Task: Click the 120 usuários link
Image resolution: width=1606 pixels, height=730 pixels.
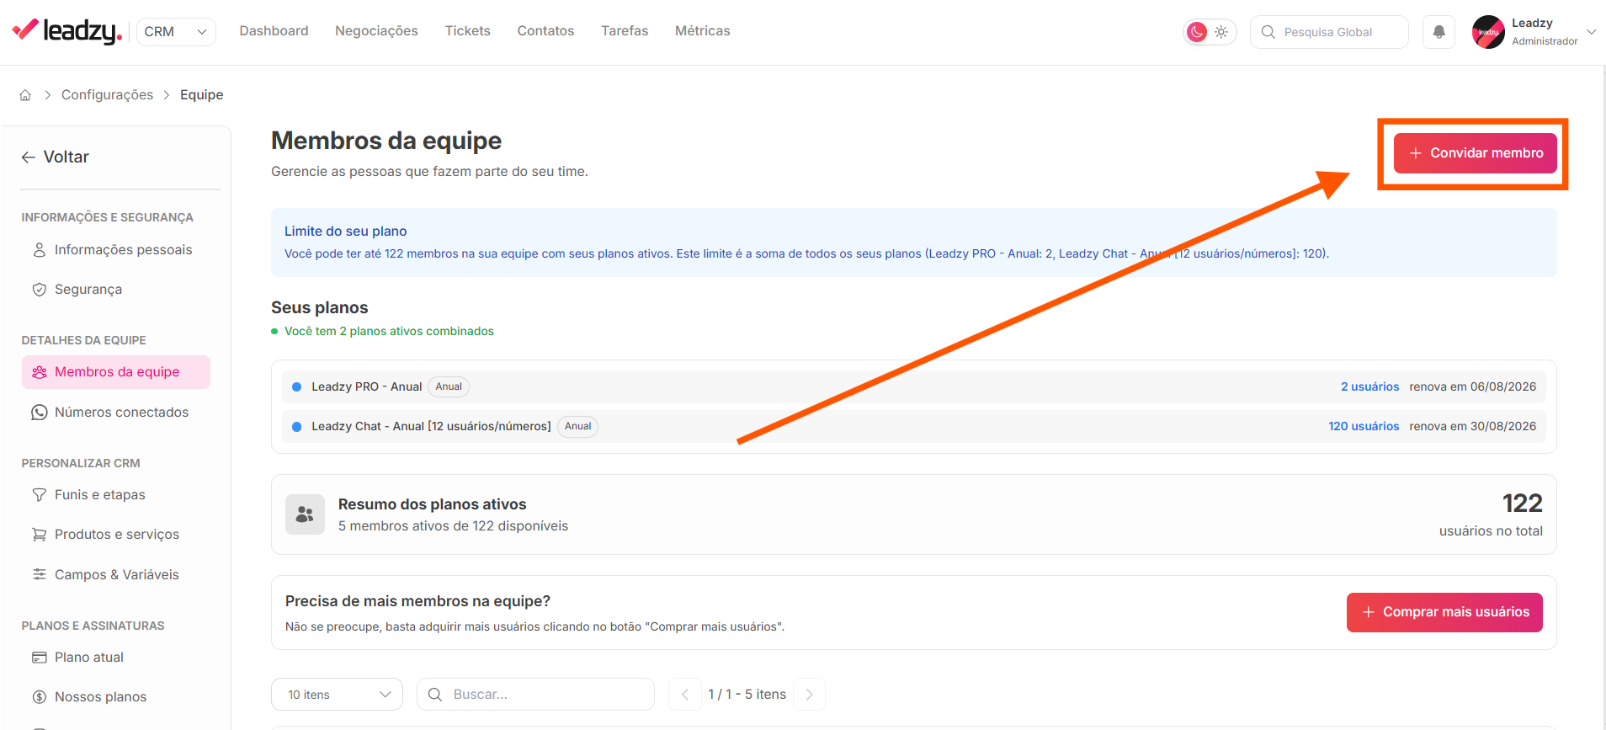Action: tap(1364, 426)
